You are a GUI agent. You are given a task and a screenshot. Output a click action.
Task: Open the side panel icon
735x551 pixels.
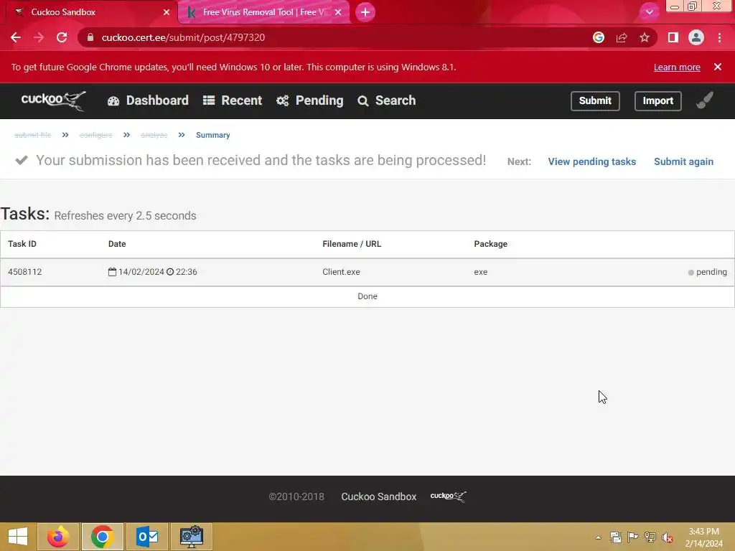coord(673,37)
